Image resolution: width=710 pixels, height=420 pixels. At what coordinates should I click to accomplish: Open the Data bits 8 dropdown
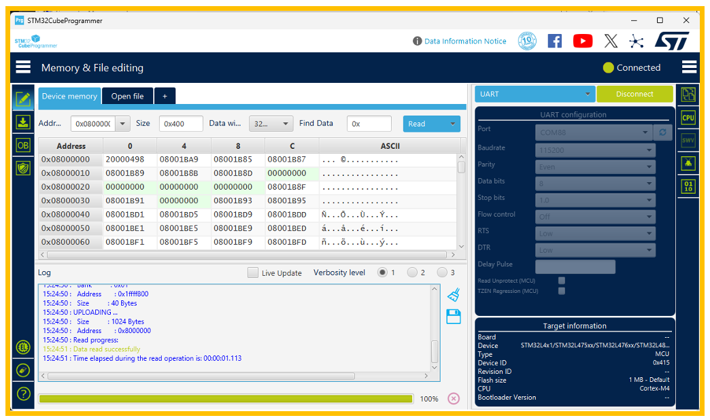coord(596,183)
